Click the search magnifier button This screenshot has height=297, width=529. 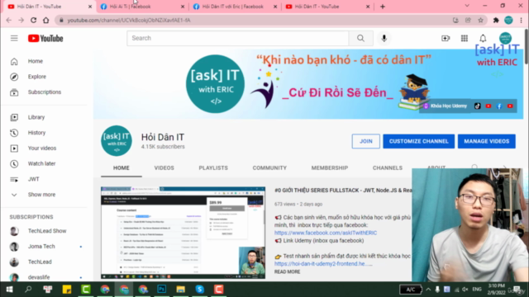(x=360, y=38)
